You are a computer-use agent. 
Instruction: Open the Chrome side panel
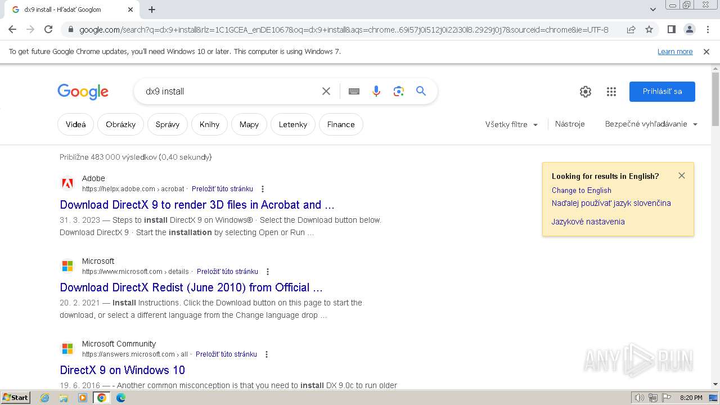coord(671,29)
